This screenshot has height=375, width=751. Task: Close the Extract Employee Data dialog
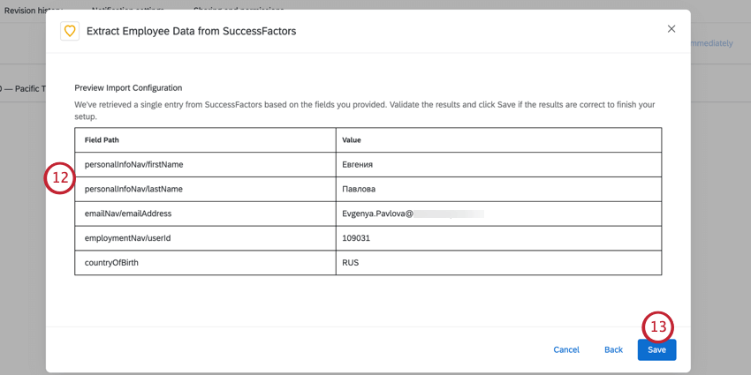pos(671,29)
